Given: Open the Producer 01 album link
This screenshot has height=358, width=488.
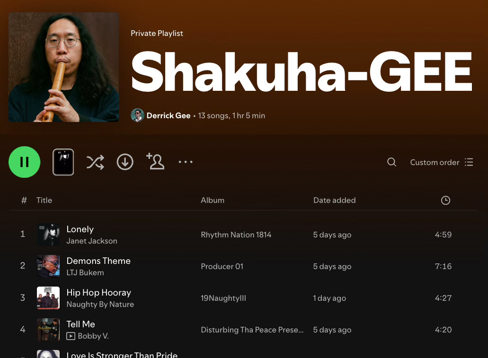Looking at the screenshot, I should [x=222, y=266].
